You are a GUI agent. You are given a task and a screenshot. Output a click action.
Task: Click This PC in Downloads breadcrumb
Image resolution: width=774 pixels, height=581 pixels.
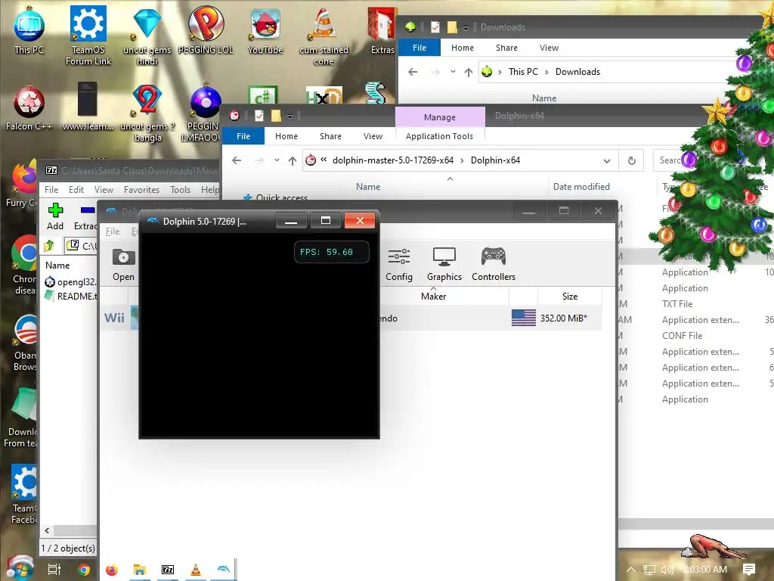click(523, 72)
